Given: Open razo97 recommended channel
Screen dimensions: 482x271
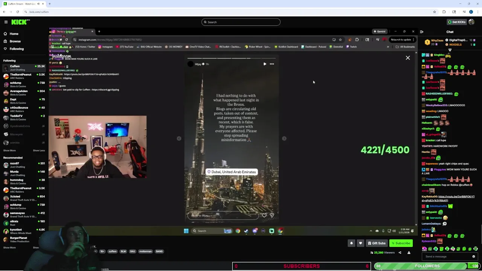Looking at the screenshot, I should 24,165.
